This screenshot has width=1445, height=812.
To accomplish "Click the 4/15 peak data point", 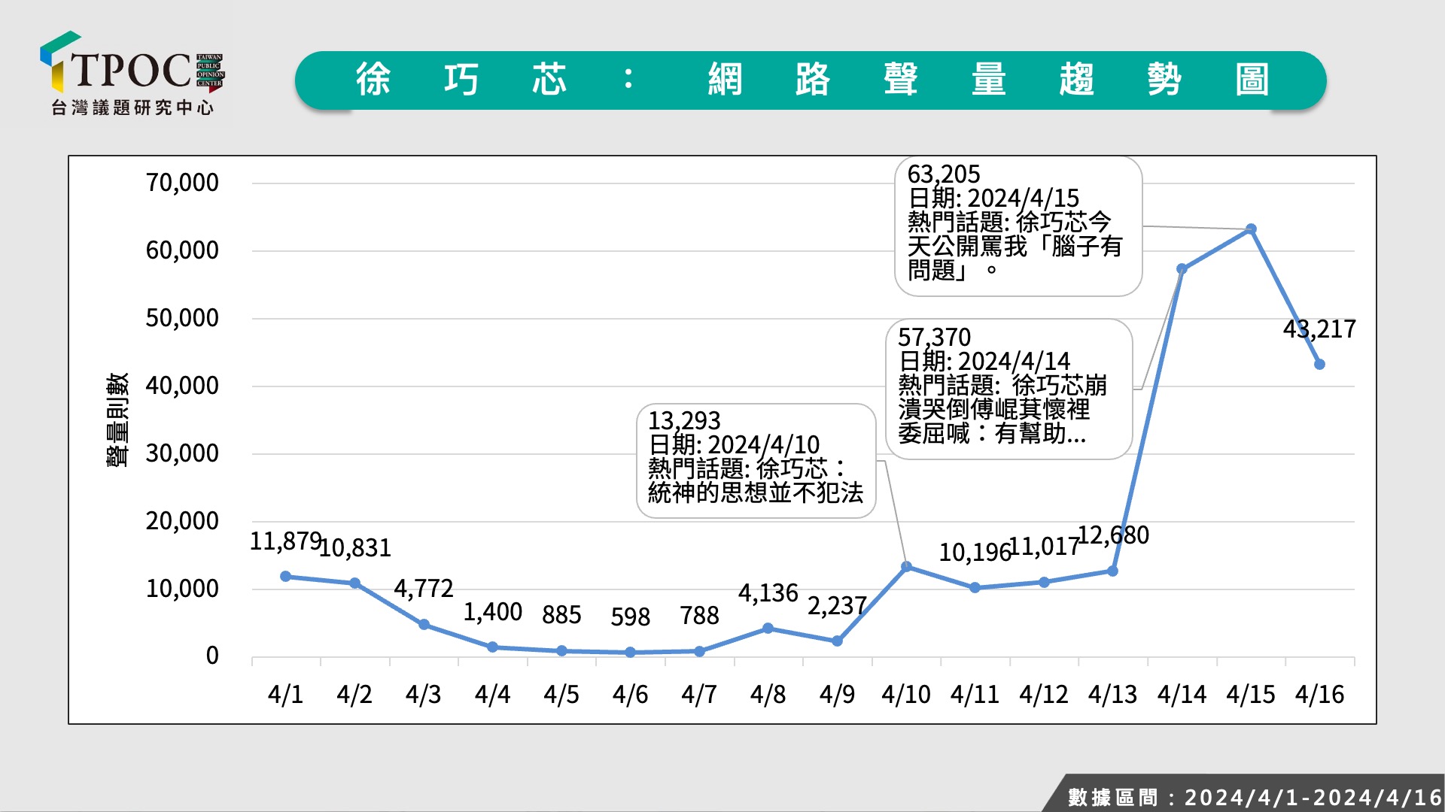I will [x=1251, y=229].
